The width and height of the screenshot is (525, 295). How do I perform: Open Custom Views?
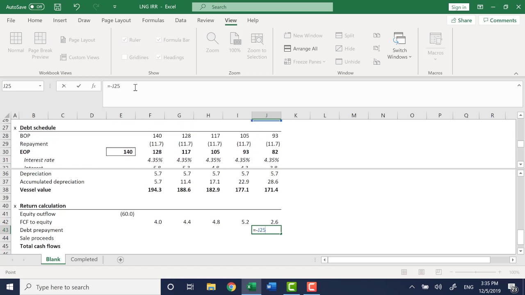tap(80, 57)
